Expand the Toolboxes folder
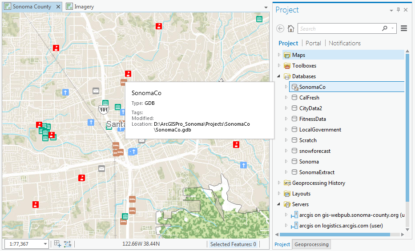 click(x=279, y=65)
